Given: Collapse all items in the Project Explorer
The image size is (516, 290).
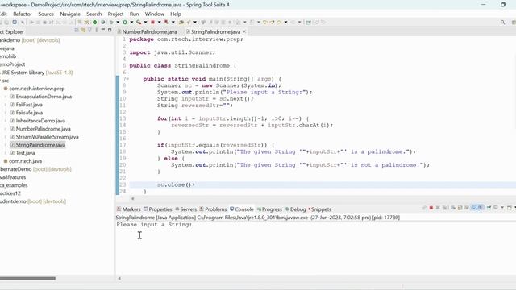Looking at the screenshot, I should (77, 31).
